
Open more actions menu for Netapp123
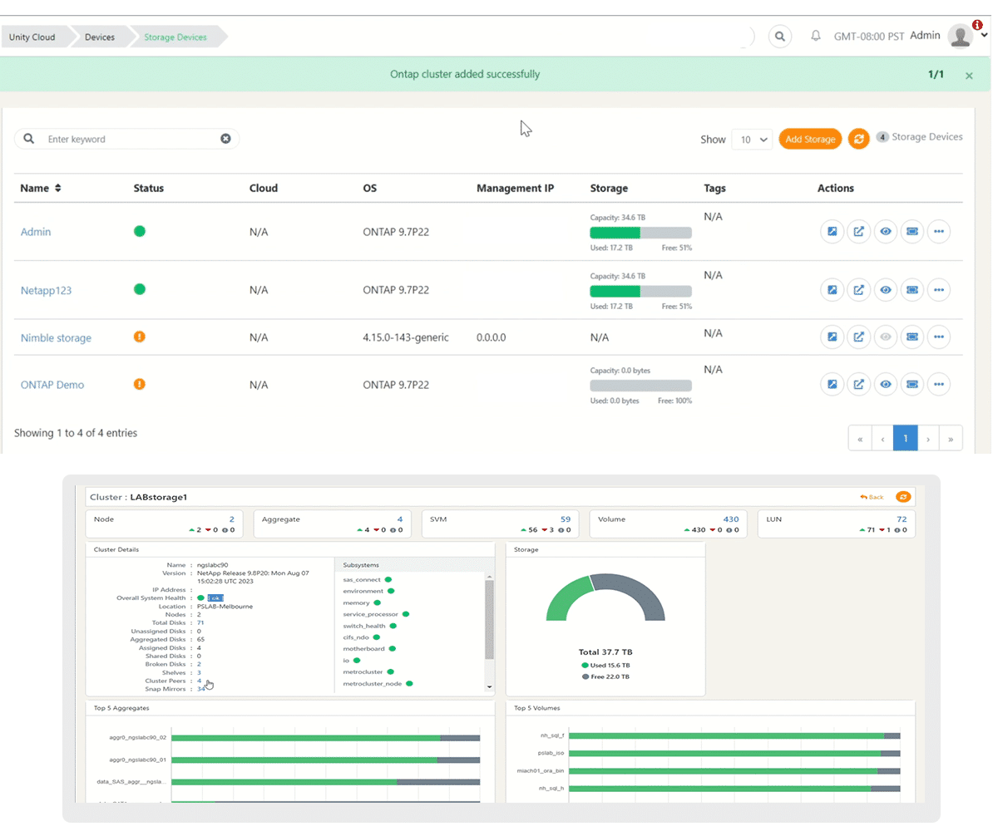pos(939,289)
